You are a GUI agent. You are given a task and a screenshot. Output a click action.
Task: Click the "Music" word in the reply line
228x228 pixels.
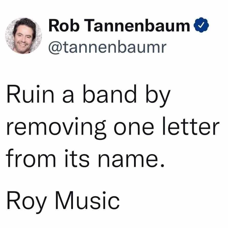tap(87, 200)
